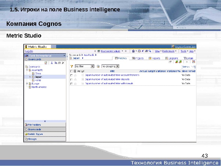This screenshot has height=166, width=221.
Task: Click the calendar icon beside Most recent values
Action: [99, 51]
